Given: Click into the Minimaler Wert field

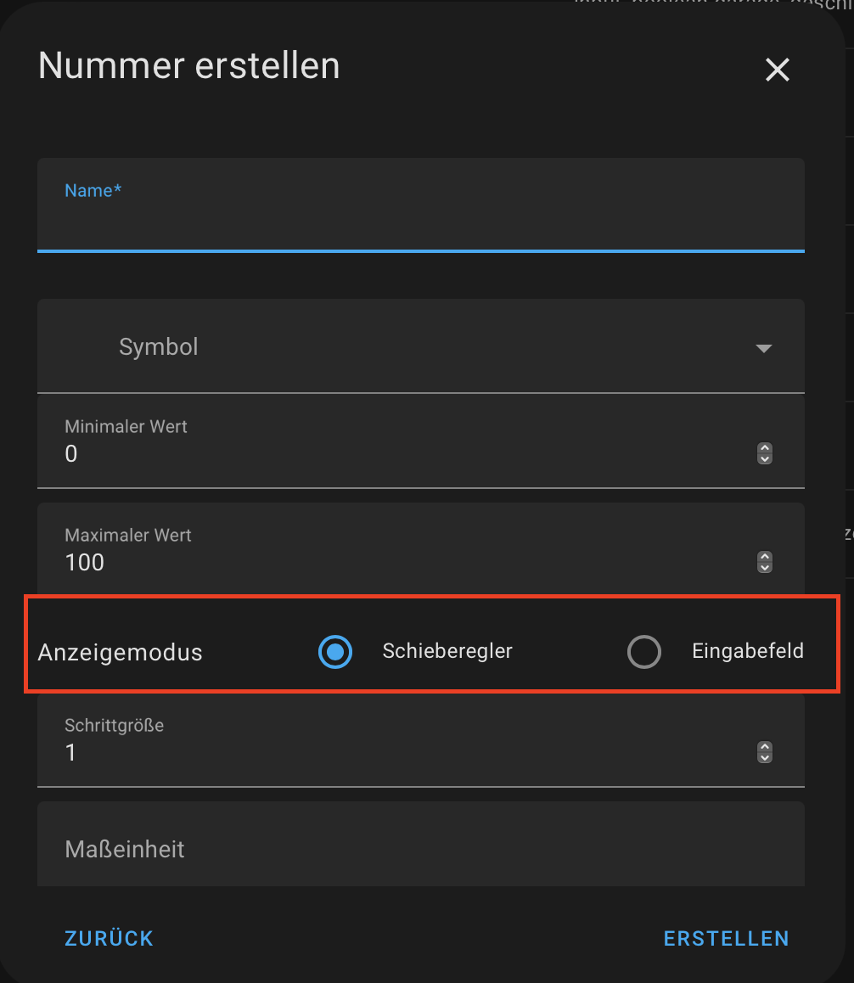Looking at the screenshot, I should tap(421, 441).
